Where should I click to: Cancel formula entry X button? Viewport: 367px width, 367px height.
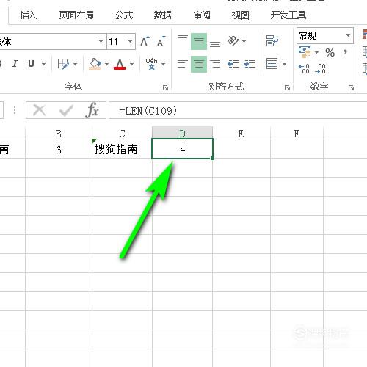(40, 110)
